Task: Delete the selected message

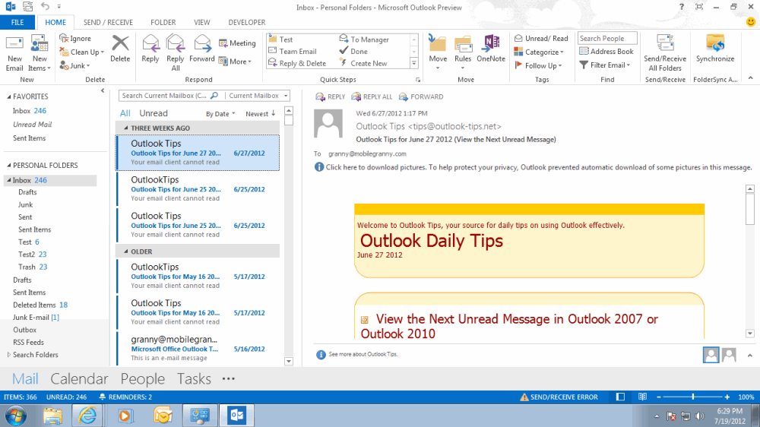Action: [120, 49]
